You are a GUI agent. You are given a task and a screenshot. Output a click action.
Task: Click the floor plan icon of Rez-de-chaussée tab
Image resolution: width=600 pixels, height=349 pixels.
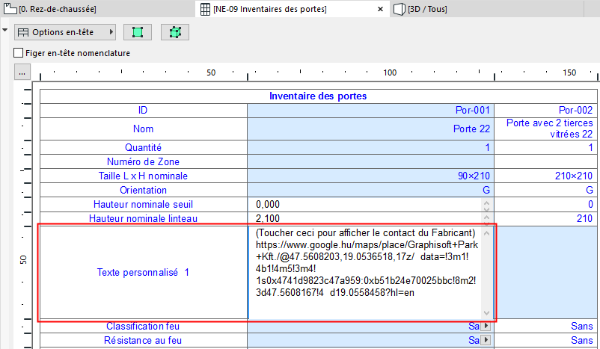click(x=10, y=9)
